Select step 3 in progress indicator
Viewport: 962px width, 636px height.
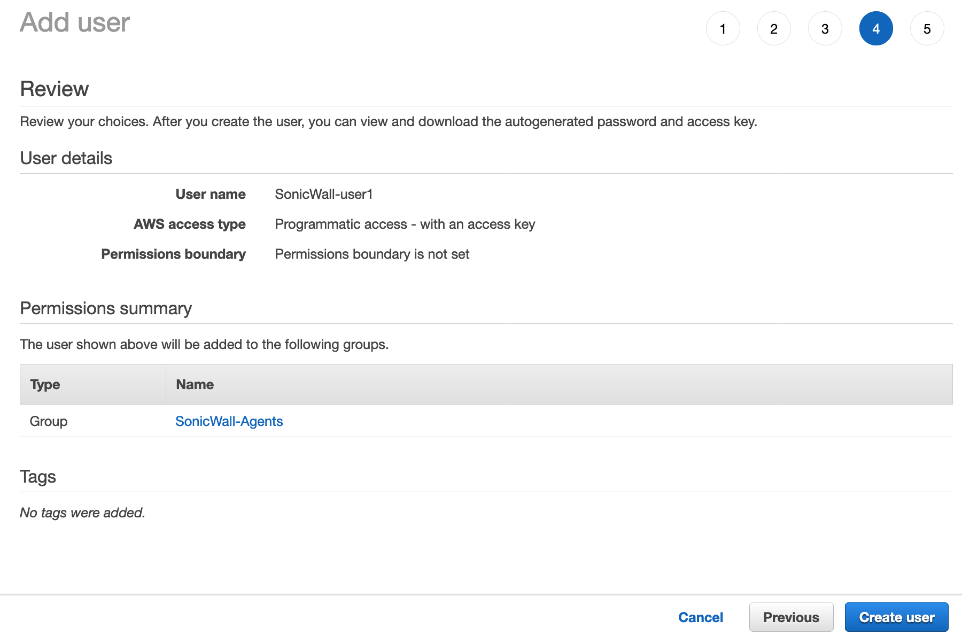pos(825,29)
